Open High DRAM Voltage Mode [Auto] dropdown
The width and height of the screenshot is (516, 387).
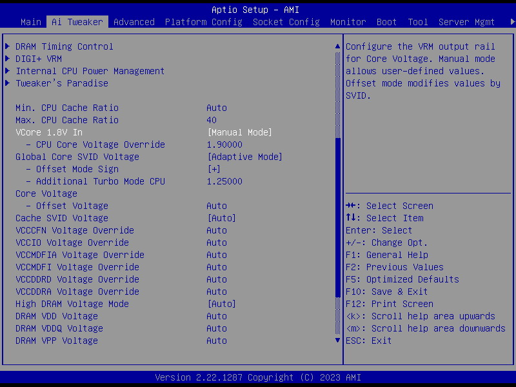[221, 303]
